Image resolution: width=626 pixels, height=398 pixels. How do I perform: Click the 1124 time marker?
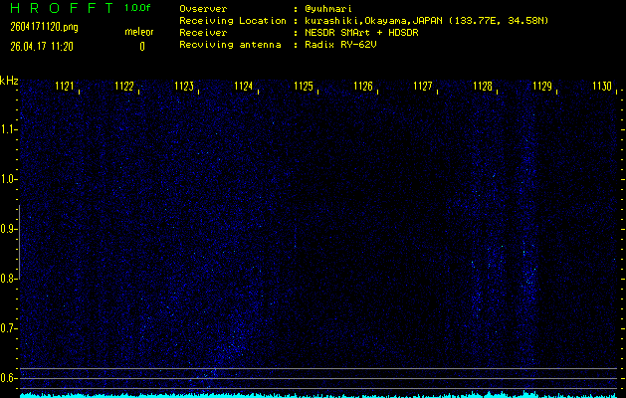click(244, 87)
